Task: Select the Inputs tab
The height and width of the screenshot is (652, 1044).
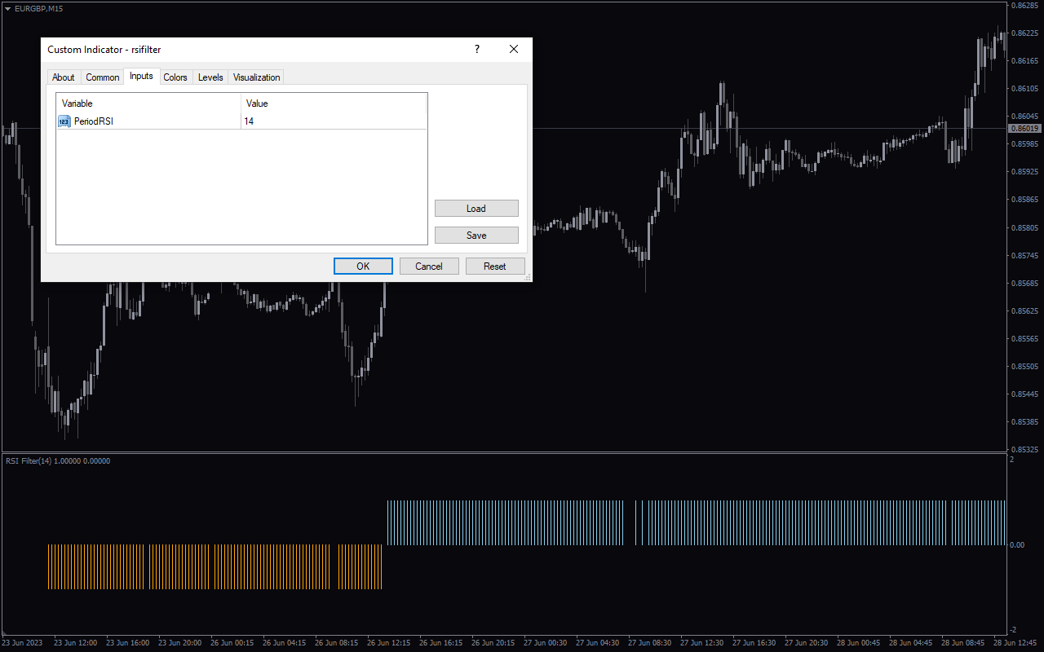Action: (141, 76)
